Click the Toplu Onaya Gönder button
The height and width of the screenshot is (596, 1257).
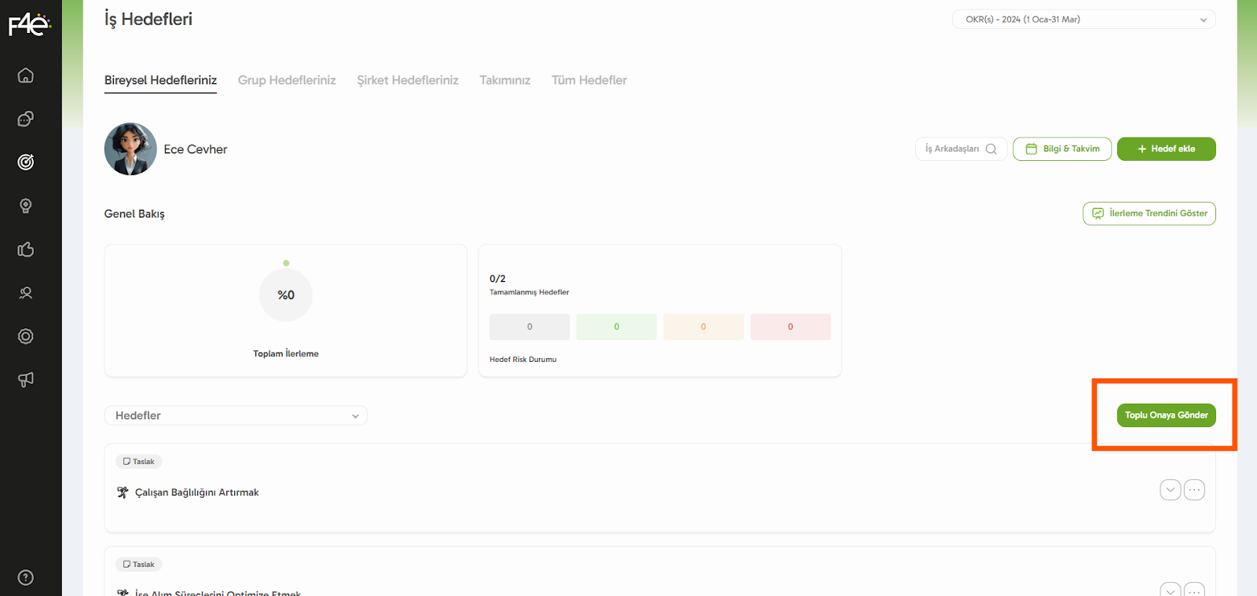click(1166, 415)
